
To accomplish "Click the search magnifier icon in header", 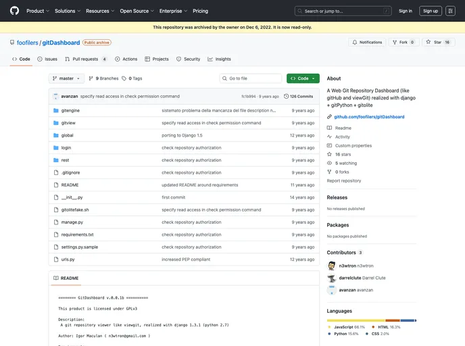I will [300, 11].
